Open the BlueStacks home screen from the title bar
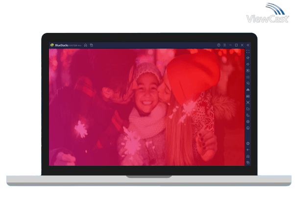The image size is (295, 203). [86, 45]
